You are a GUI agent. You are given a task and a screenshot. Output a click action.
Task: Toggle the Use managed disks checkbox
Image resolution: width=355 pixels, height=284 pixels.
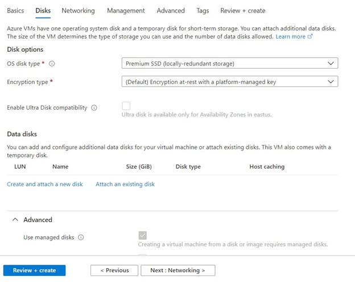(x=142, y=236)
